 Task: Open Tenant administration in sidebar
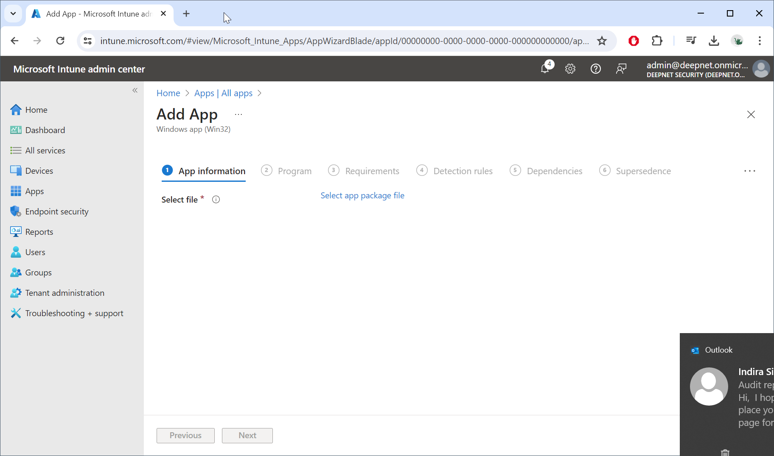pos(64,293)
